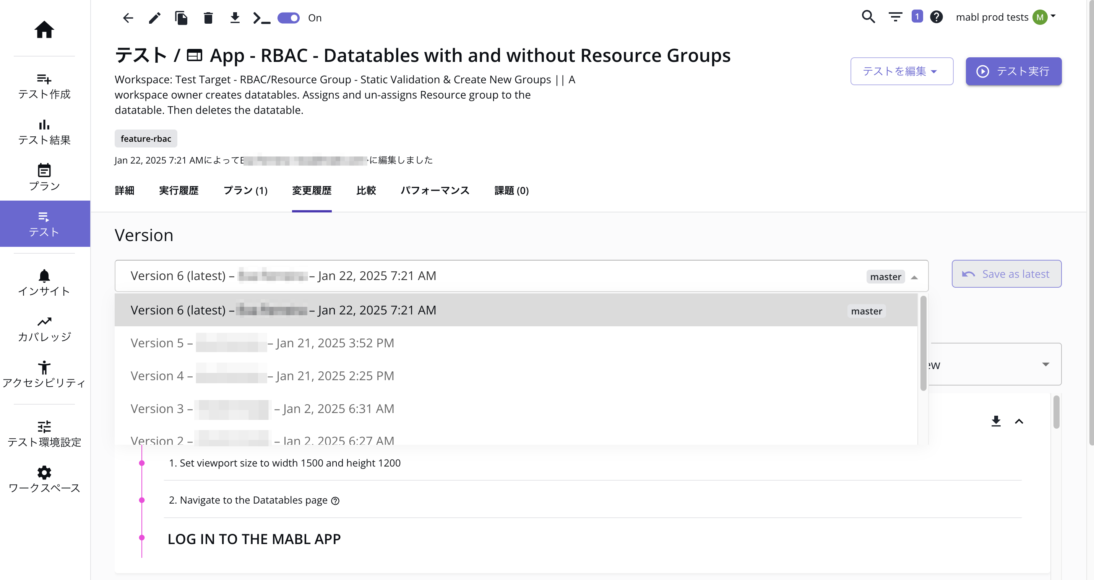Click the steps panel download icon
The width and height of the screenshot is (1094, 580).
pyautogui.click(x=996, y=421)
